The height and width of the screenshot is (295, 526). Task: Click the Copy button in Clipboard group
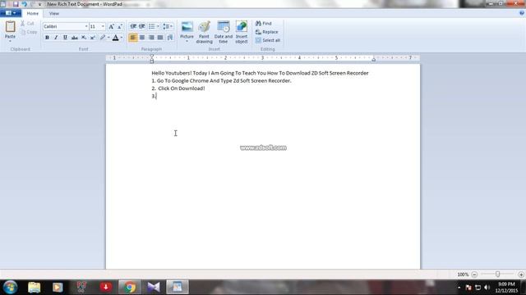pyautogui.click(x=29, y=32)
